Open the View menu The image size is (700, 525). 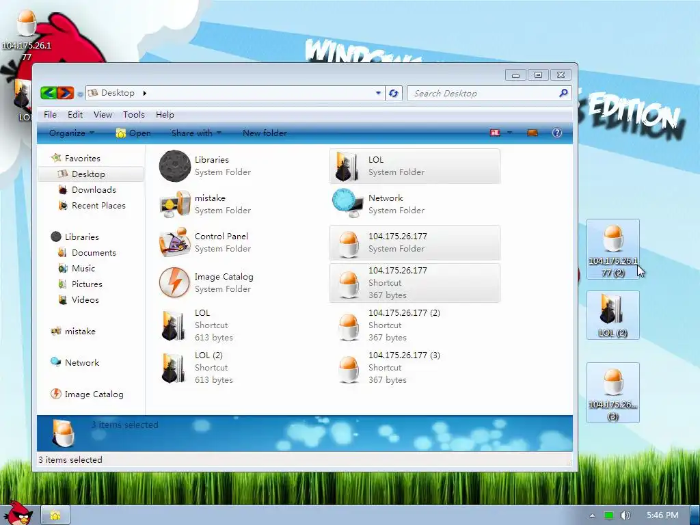click(x=103, y=115)
